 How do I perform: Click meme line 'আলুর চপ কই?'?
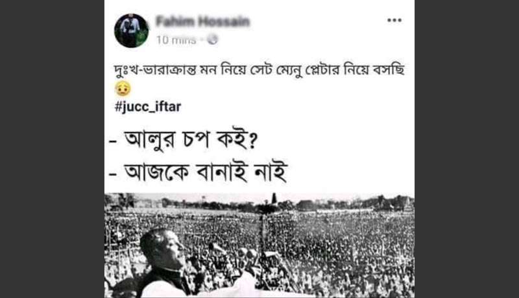point(191,140)
